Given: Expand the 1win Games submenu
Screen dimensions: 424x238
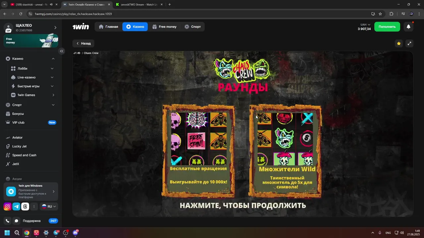Looking at the screenshot, I should (53, 95).
